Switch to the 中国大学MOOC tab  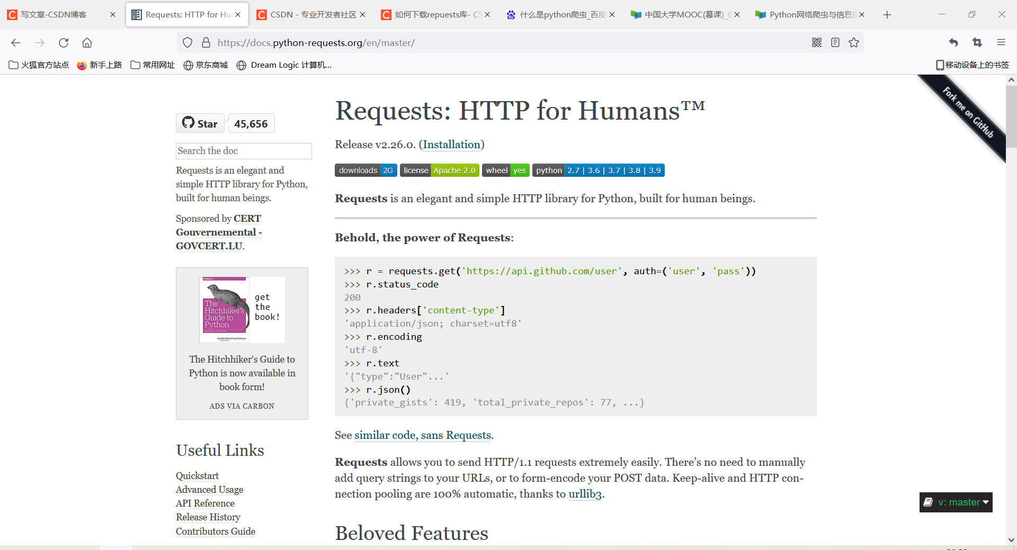coord(683,14)
